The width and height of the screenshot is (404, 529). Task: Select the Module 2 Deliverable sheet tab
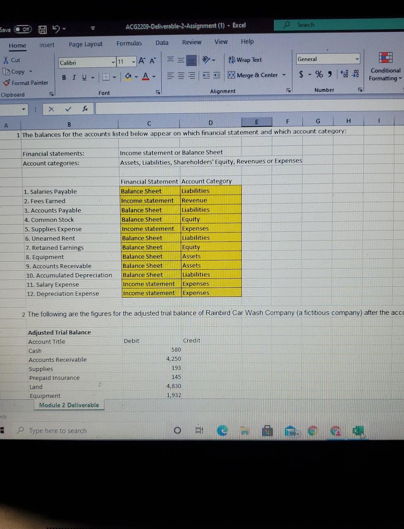coord(68,405)
